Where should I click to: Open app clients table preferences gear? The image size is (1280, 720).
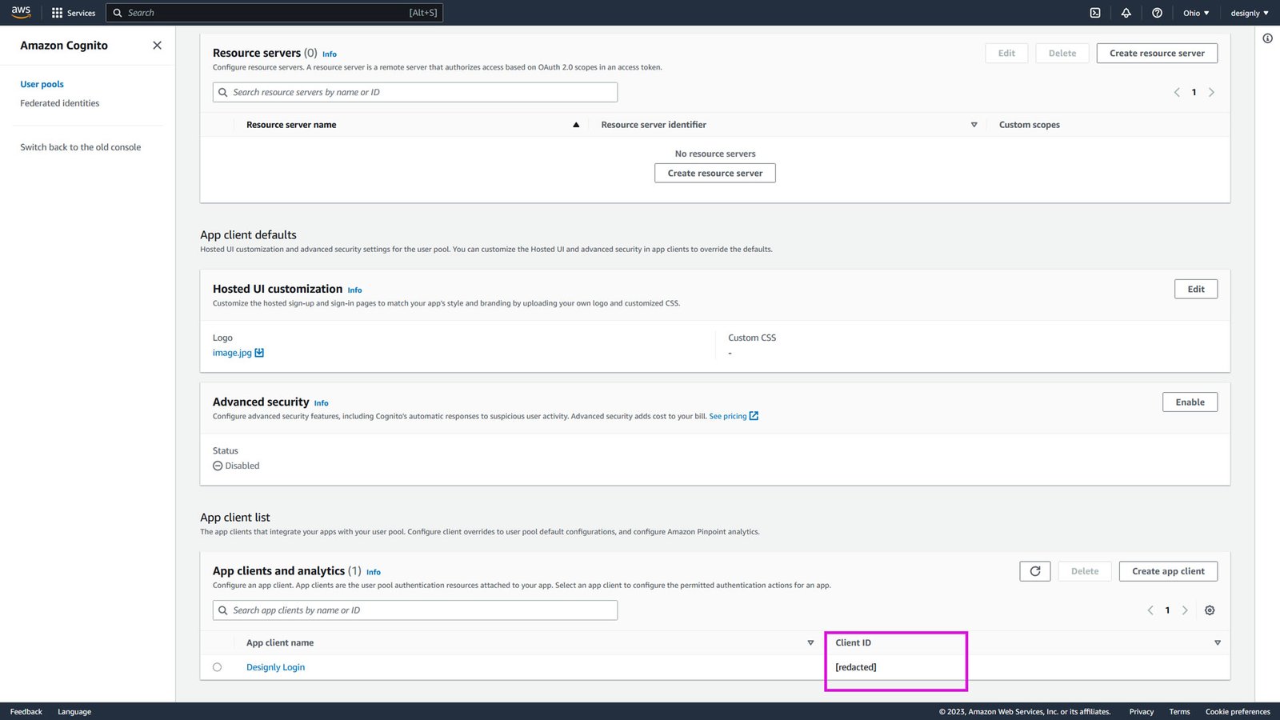pos(1210,610)
